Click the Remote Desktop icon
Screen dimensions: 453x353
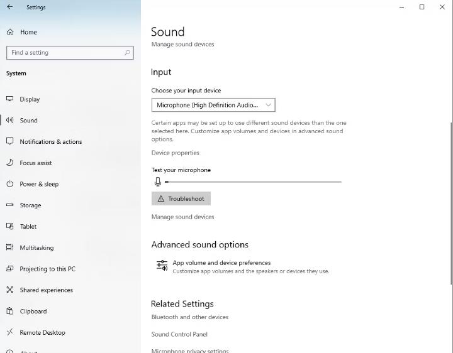[x=10, y=332]
